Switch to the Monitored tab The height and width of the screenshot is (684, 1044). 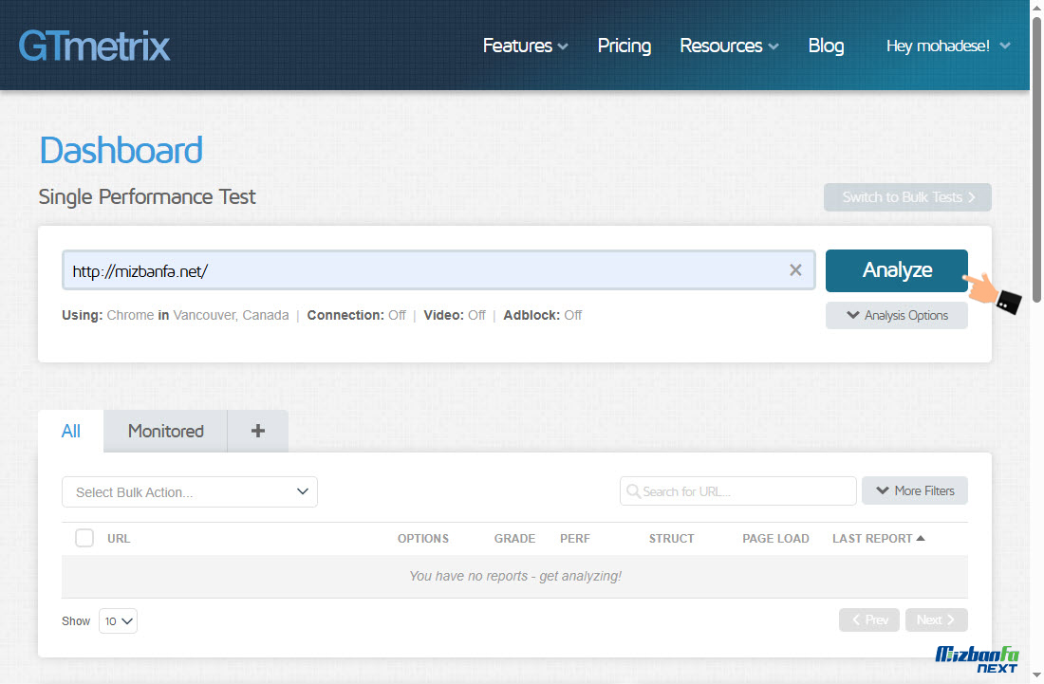(x=165, y=431)
